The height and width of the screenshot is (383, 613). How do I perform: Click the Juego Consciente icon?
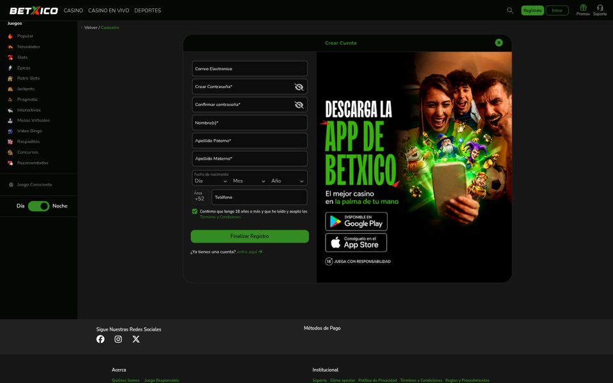tap(11, 184)
